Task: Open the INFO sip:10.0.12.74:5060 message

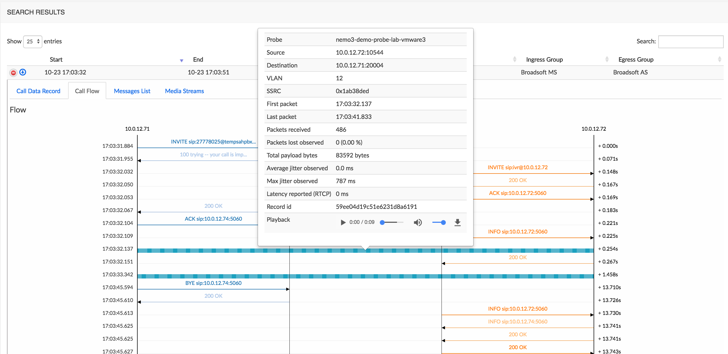Action: pos(517,322)
